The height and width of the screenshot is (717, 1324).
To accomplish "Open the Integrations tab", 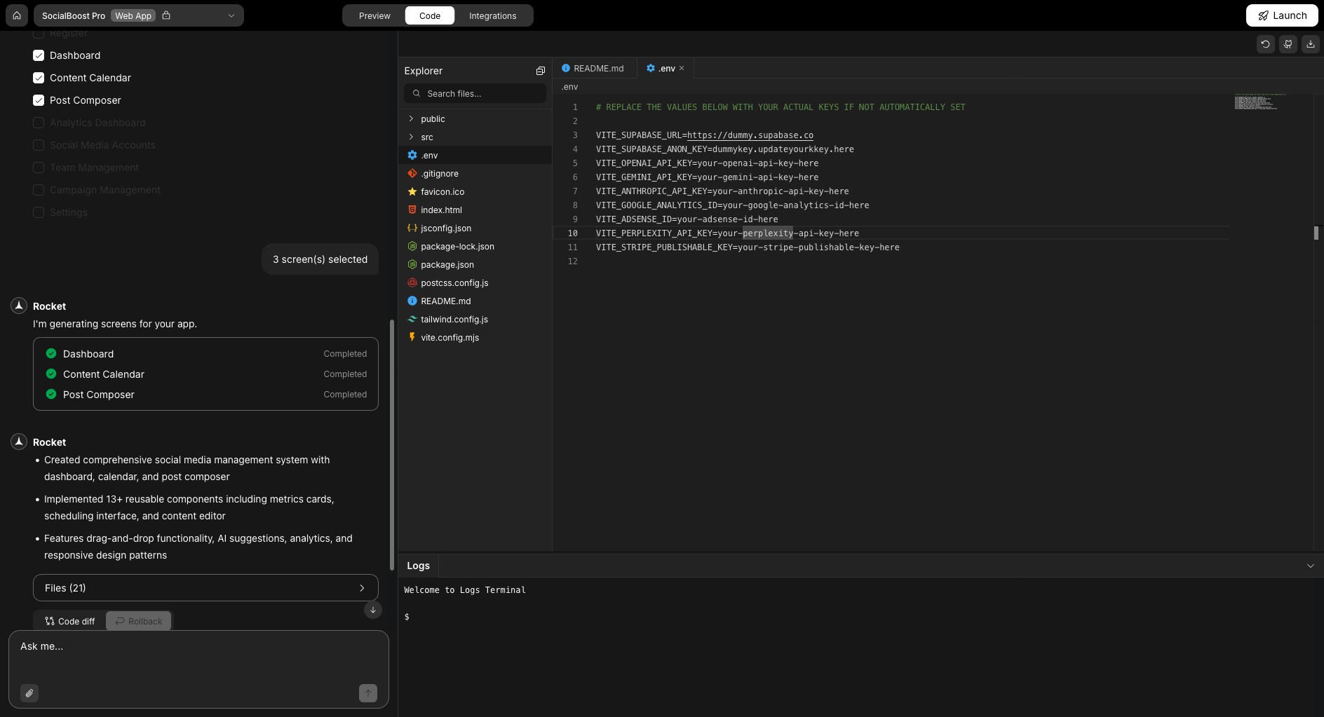I will pos(492,15).
